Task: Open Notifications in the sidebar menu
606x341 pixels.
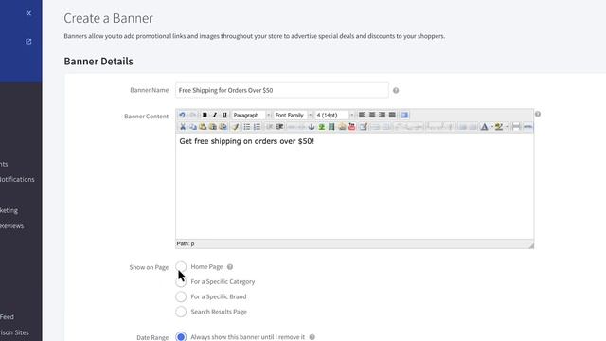Action: (x=17, y=179)
